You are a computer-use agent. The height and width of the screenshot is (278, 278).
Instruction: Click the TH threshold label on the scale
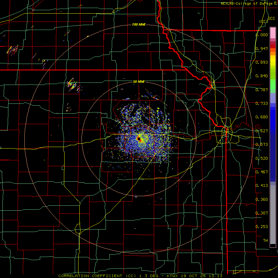265,241
